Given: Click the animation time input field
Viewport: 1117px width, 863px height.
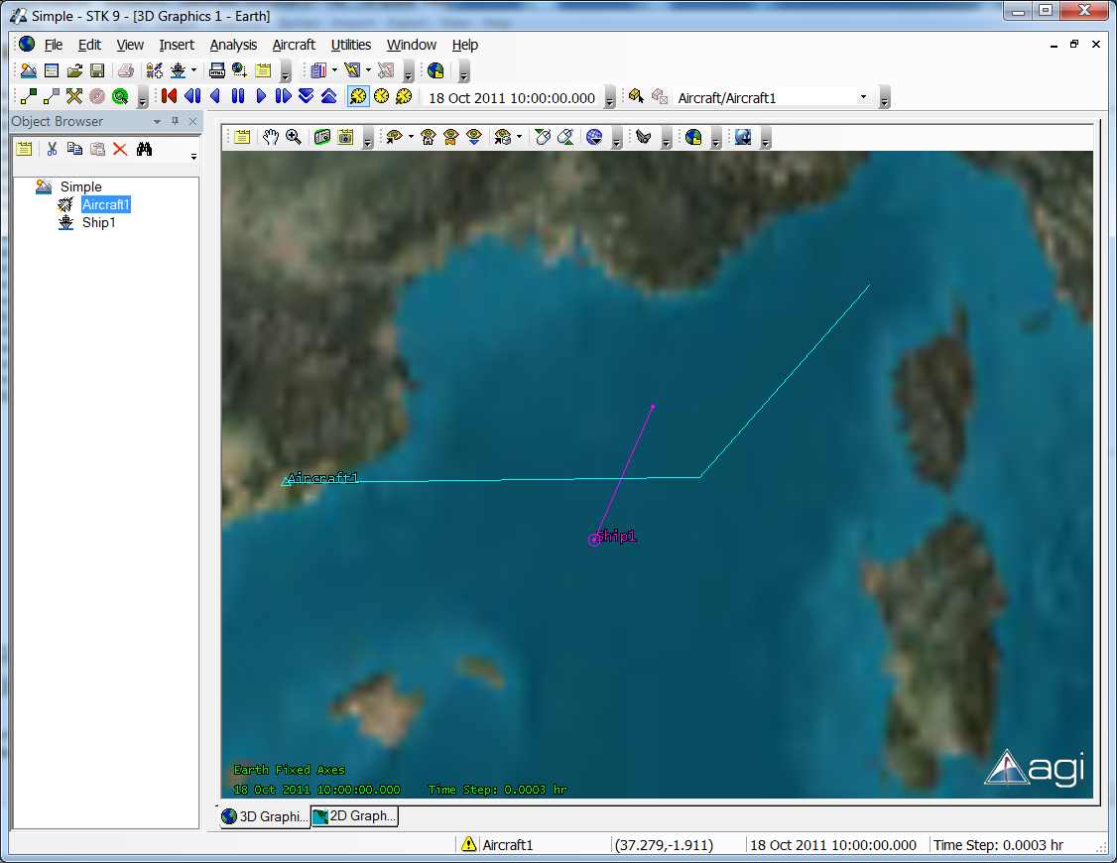Looking at the screenshot, I should point(512,97).
